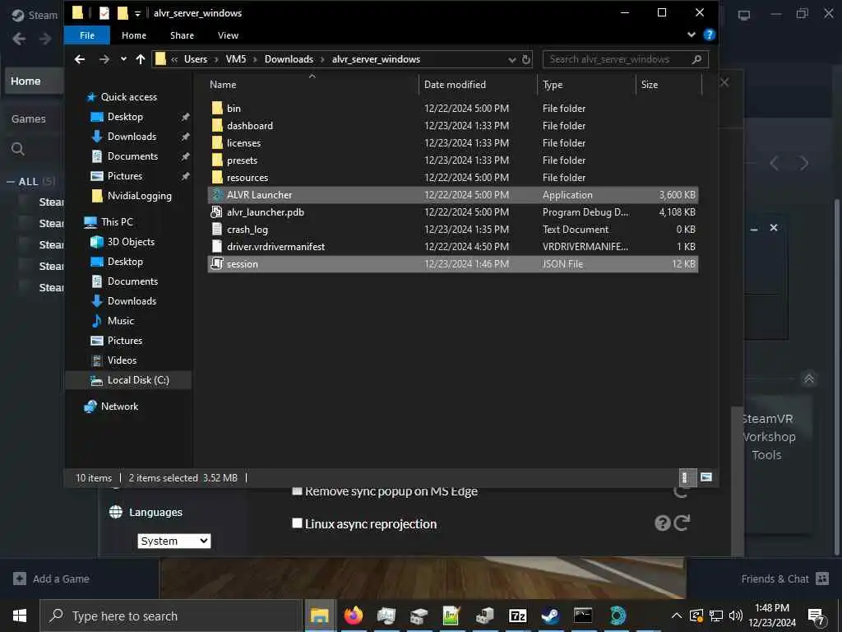The height and width of the screenshot is (632, 842).
Task: Open 7-Zip from the taskbar
Action: tap(517, 616)
